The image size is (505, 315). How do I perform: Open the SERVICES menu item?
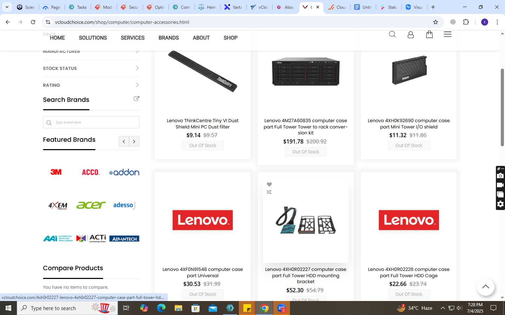pos(133,38)
